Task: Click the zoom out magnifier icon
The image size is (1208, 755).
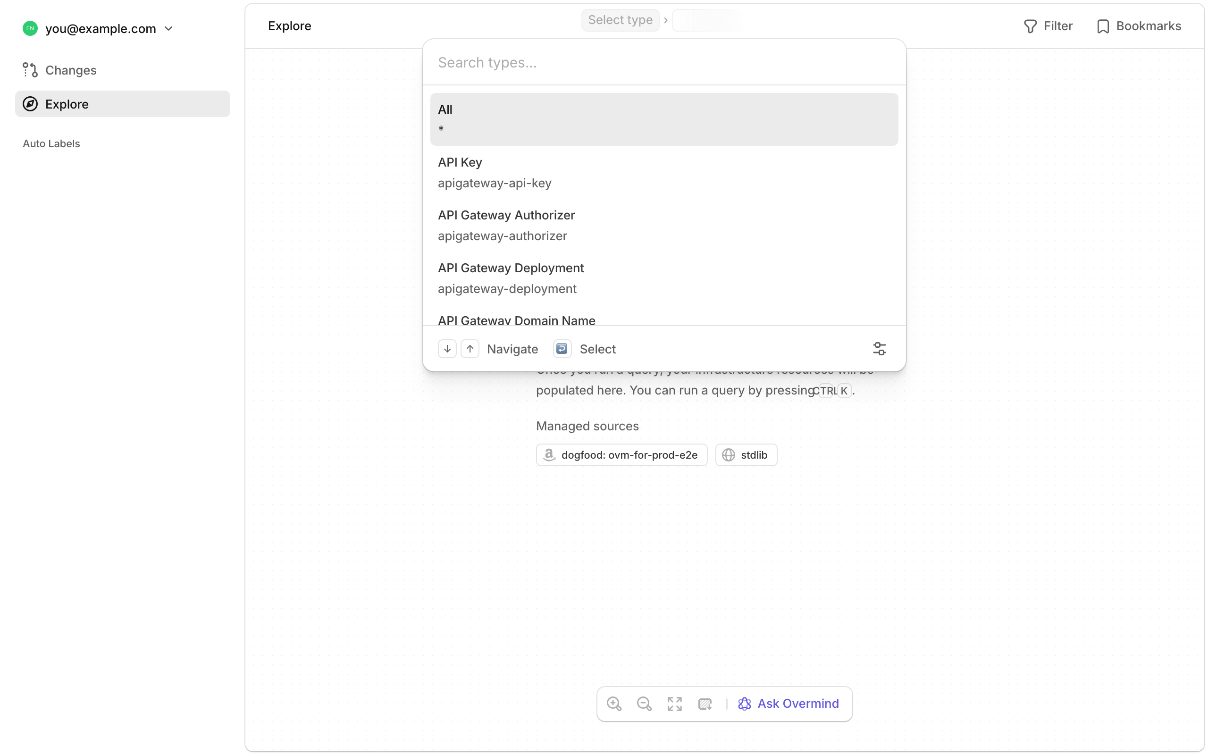Action: (644, 704)
